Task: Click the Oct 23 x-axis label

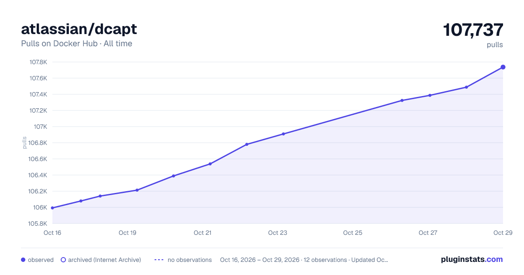Action: (278, 233)
